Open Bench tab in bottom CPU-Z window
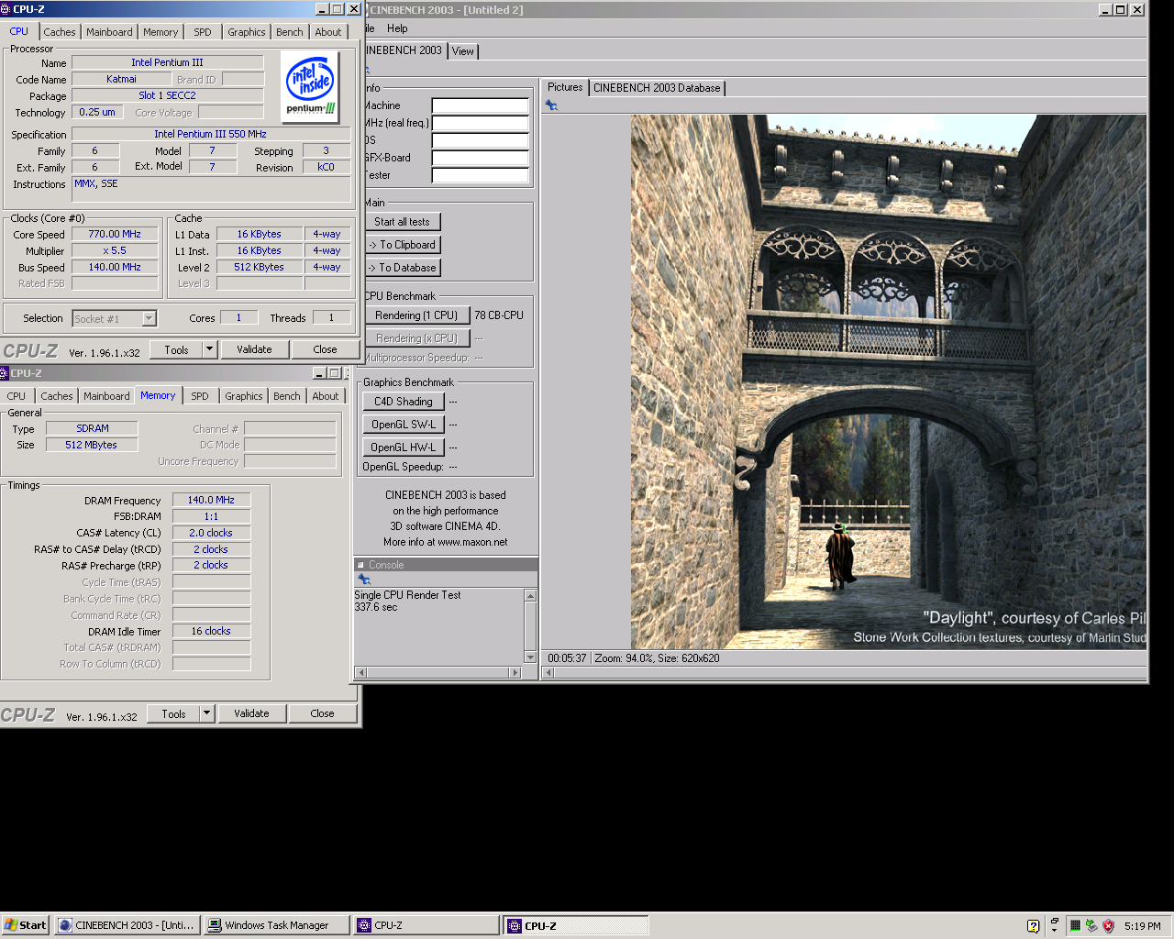1174x939 pixels. pos(287,396)
